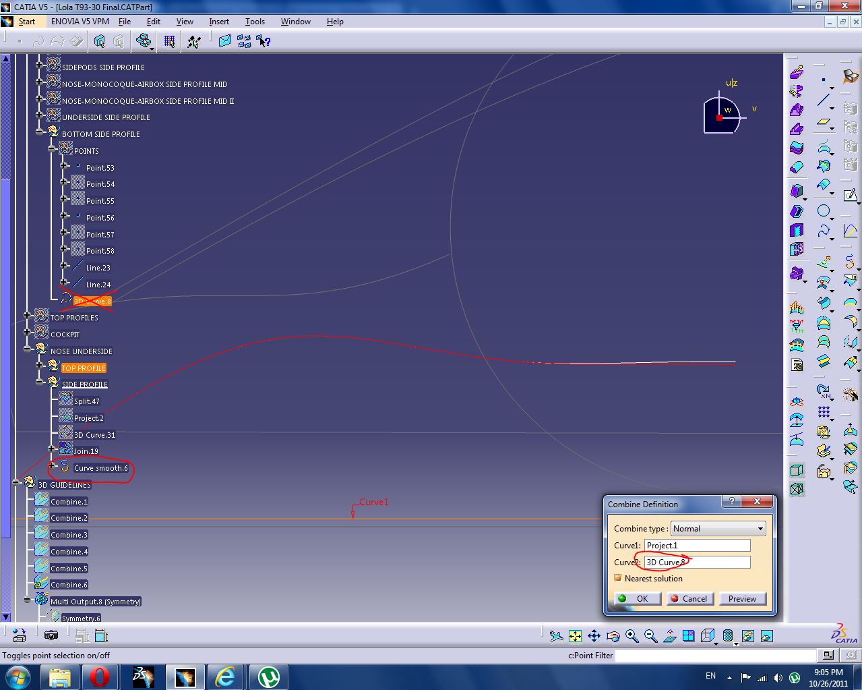The image size is (862, 690).
Task: Click the Swap visible space icon
Action: coord(766,635)
